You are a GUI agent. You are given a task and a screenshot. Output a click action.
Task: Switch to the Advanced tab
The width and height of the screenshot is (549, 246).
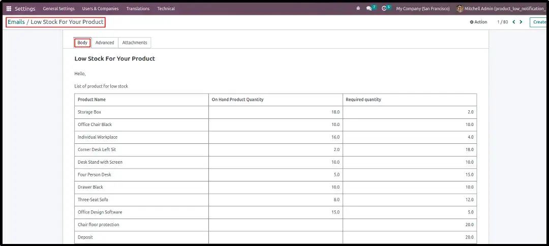click(105, 43)
